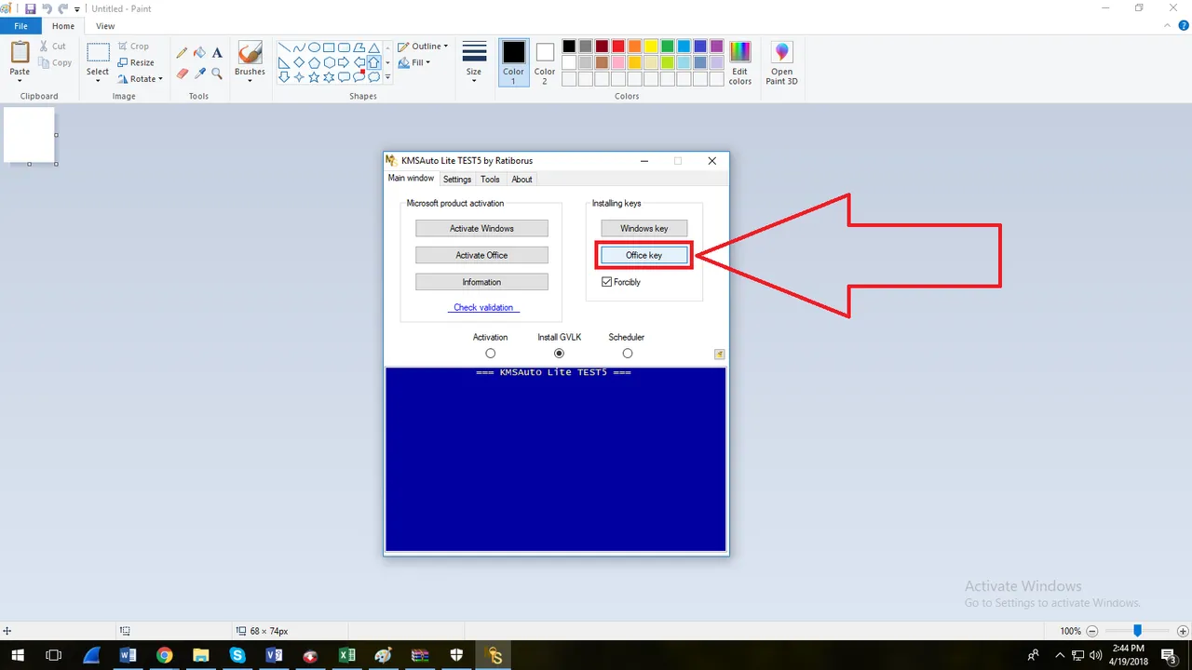
Task: Select the Install GVLK radio button
Action: coord(559,354)
